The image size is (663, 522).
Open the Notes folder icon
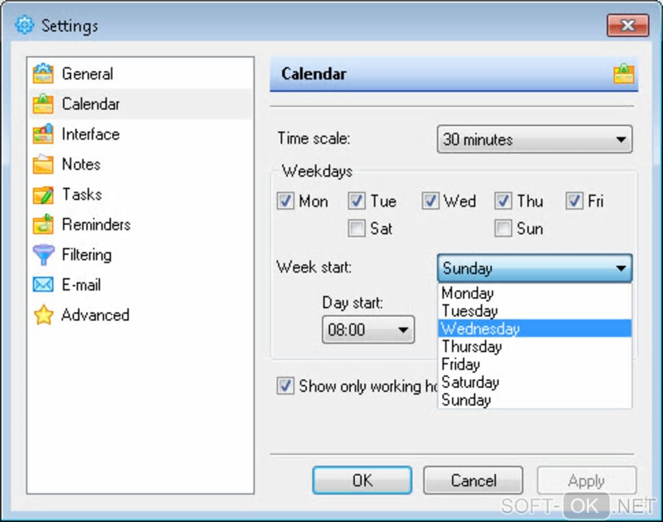tap(43, 164)
